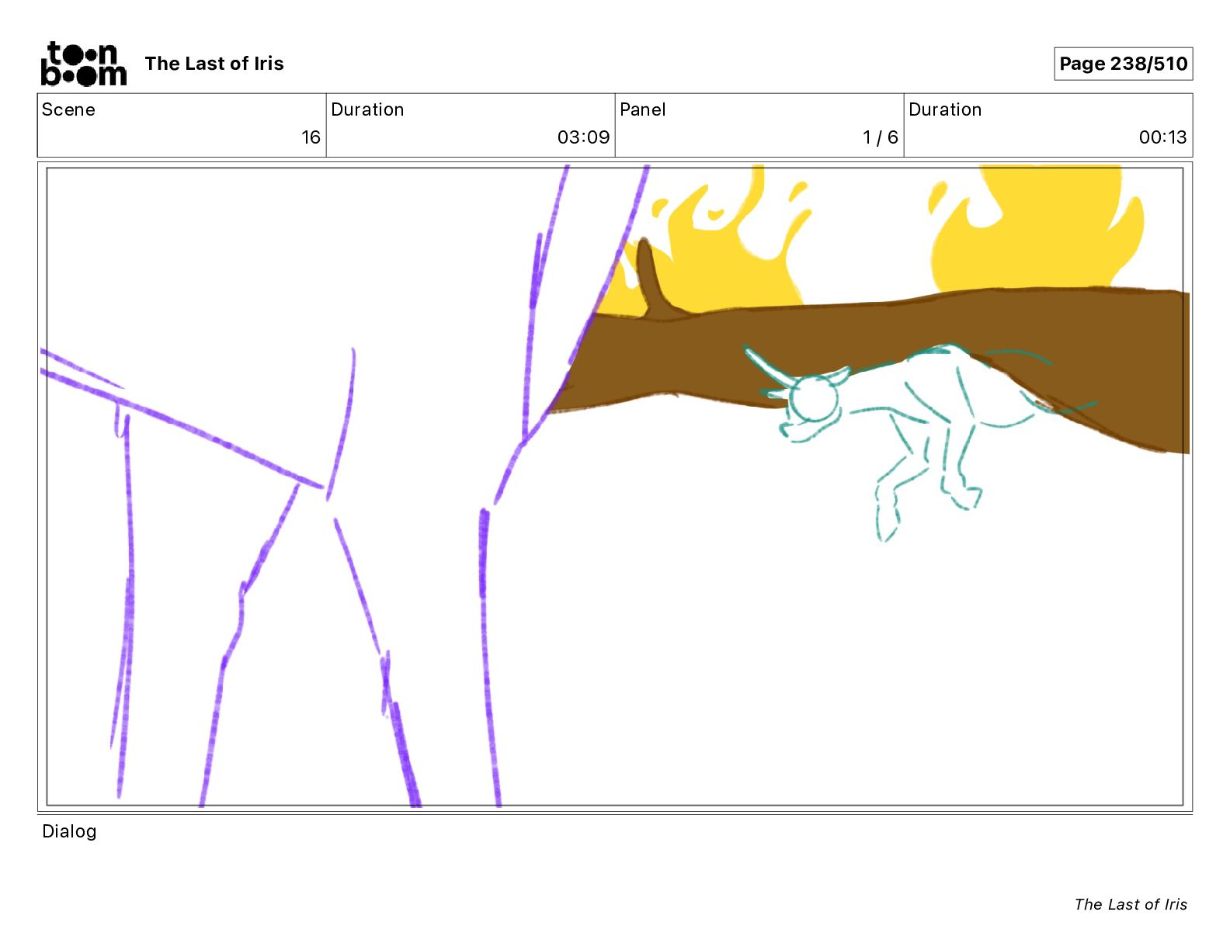Image resolution: width=1230 pixels, height=950 pixels.
Task: Click the Toon Boom logo
Action: (84, 64)
